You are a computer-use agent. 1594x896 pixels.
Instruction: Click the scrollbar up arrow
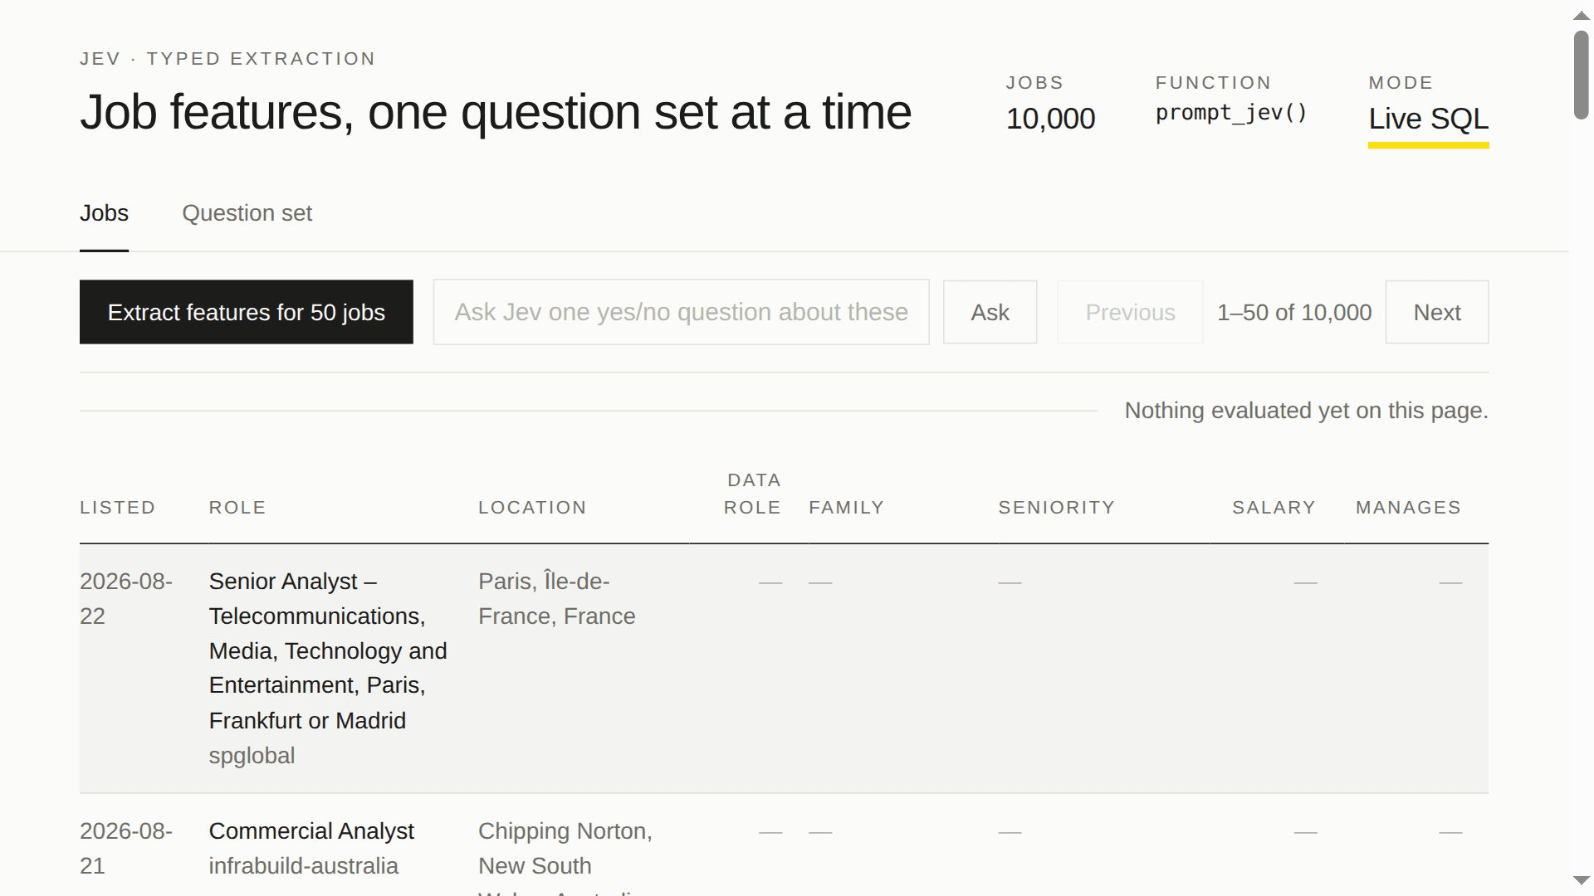(x=1582, y=15)
